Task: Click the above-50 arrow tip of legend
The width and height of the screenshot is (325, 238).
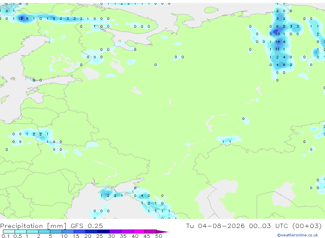Action: [x=162, y=232]
